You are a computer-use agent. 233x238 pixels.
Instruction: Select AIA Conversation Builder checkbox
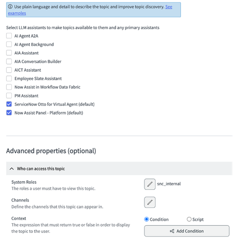[9, 61]
